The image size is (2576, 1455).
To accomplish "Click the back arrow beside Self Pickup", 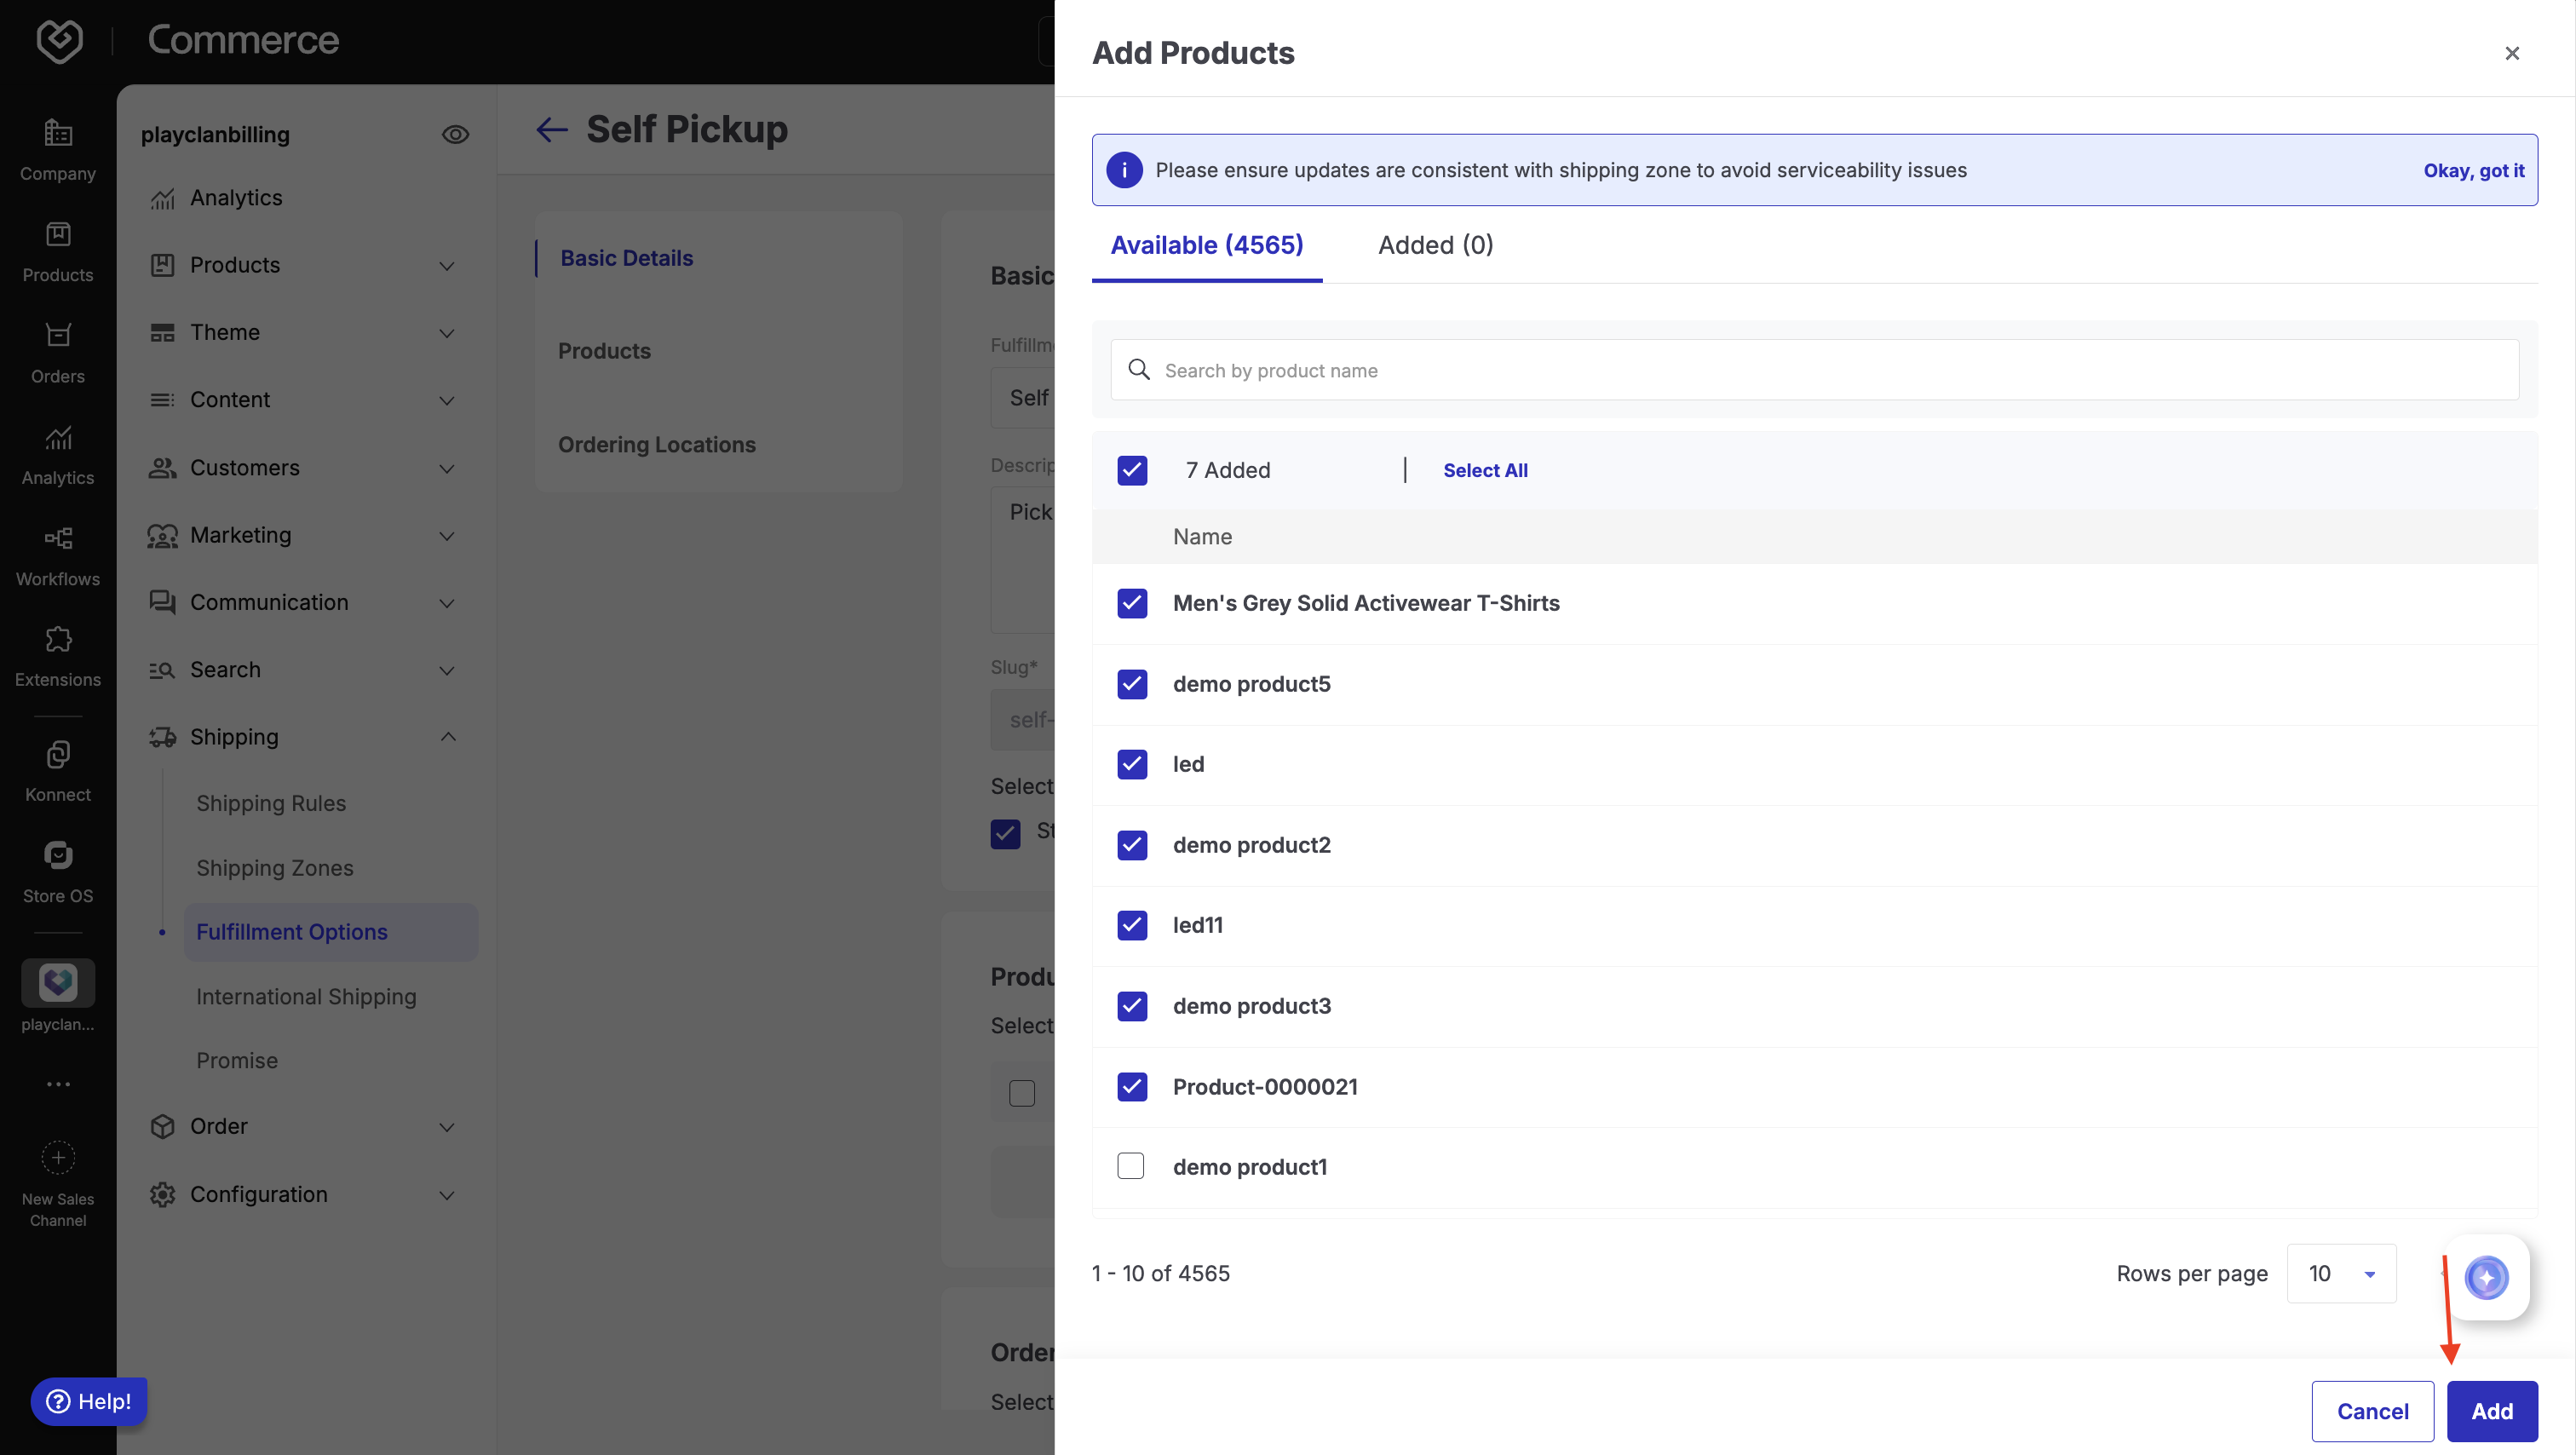I will pyautogui.click(x=551, y=130).
